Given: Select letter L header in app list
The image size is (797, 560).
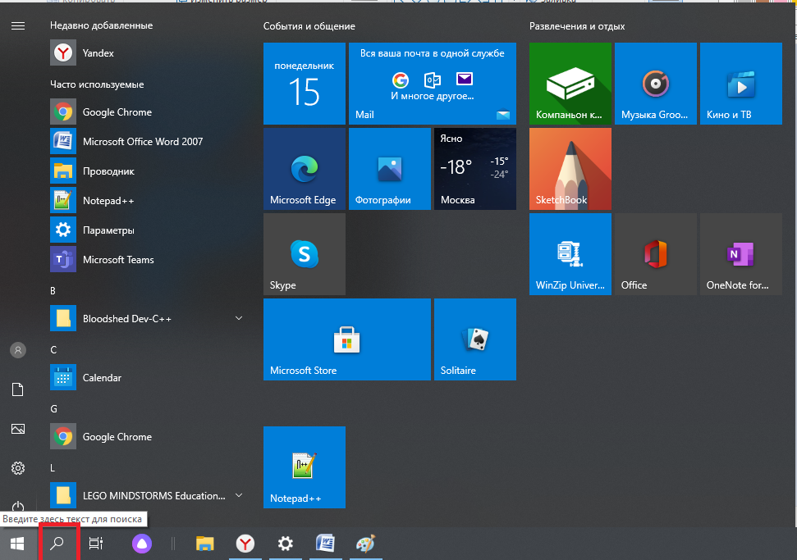Looking at the screenshot, I should point(53,467).
